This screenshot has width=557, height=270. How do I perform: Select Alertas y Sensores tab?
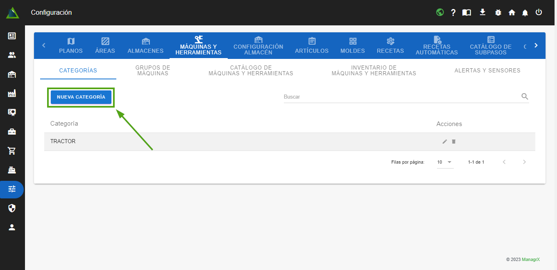487,70
